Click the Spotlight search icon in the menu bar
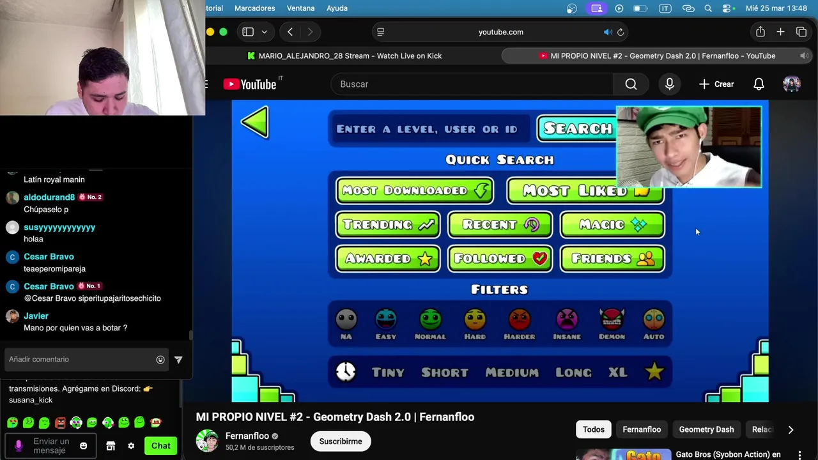This screenshot has width=818, height=460. (x=708, y=8)
